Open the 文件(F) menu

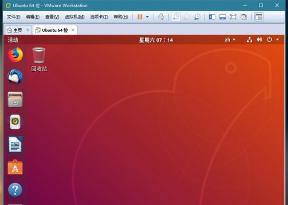pos(13,17)
